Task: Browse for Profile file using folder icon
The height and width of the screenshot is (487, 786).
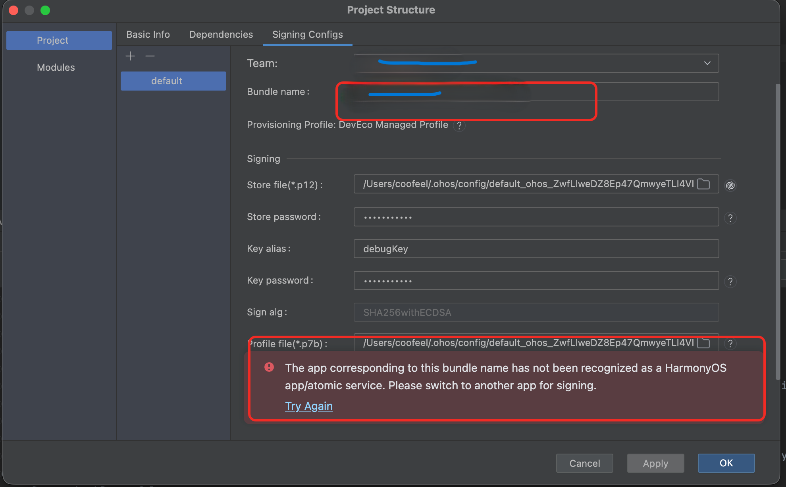Action: 703,343
